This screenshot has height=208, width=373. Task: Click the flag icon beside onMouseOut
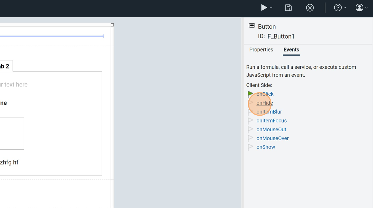250,130
